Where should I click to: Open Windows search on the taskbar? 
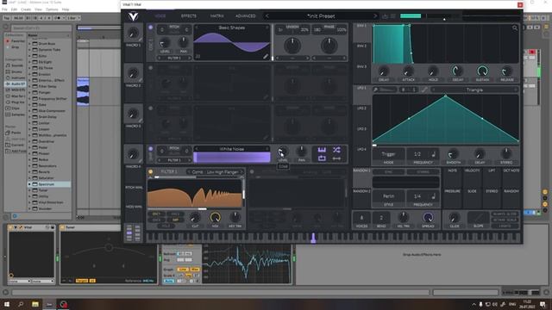(21, 304)
